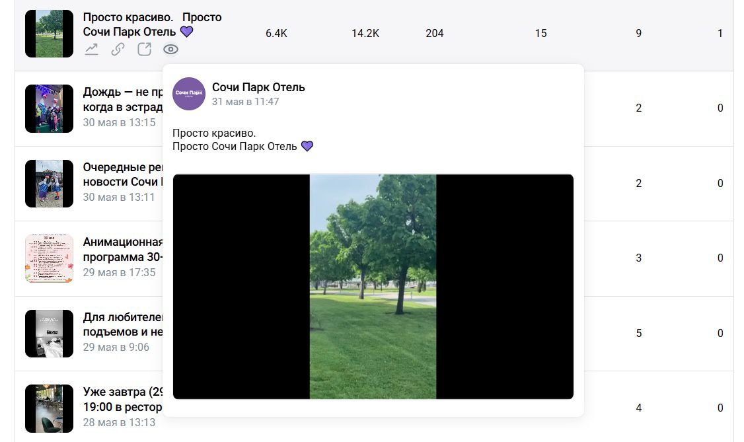Open 'Просто красиво' post in new window icon
Screen dimensions: 744x442
click(144, 50)
